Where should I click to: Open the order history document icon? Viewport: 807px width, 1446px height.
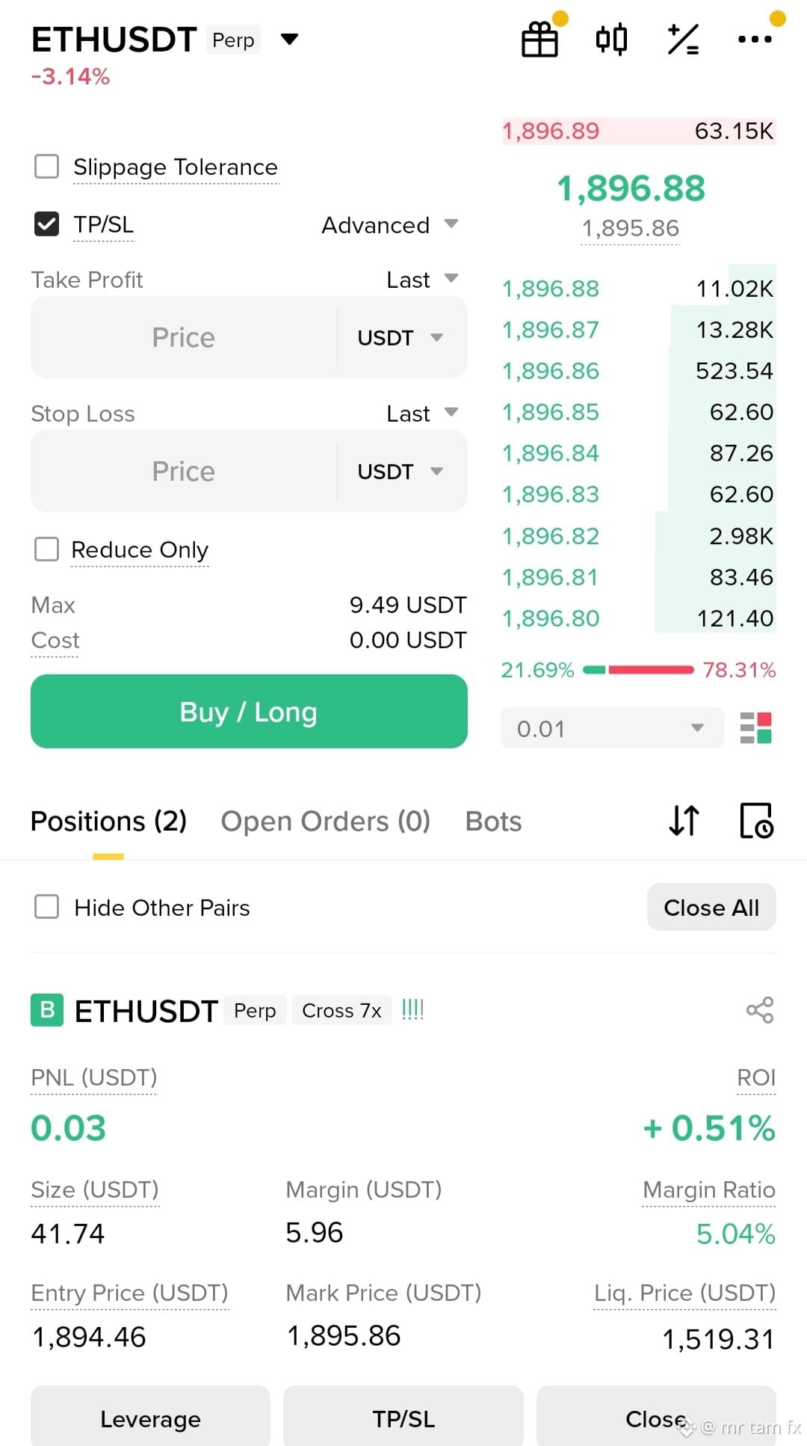(x=756, y=821)
